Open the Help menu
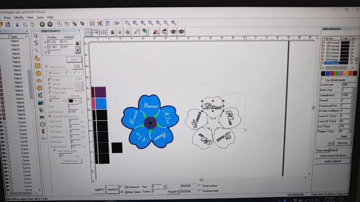The height and width of the screenshot is (202, 360). click(x=50, y=17)
